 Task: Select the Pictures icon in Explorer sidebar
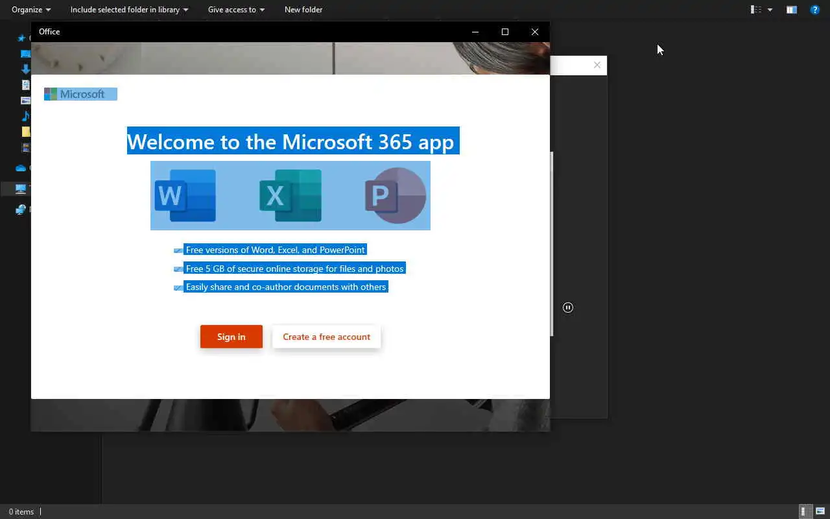26,101
